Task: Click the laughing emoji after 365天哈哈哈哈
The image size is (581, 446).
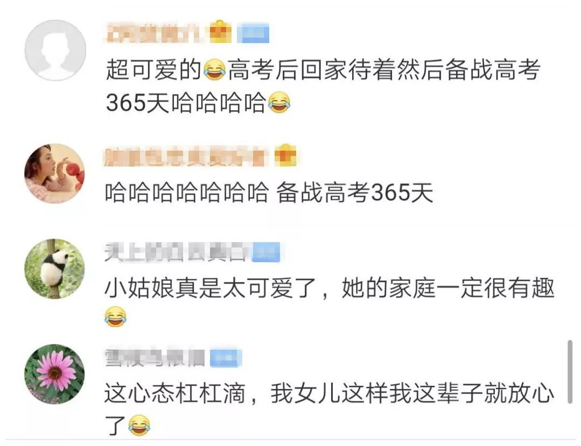Action: 279,103
